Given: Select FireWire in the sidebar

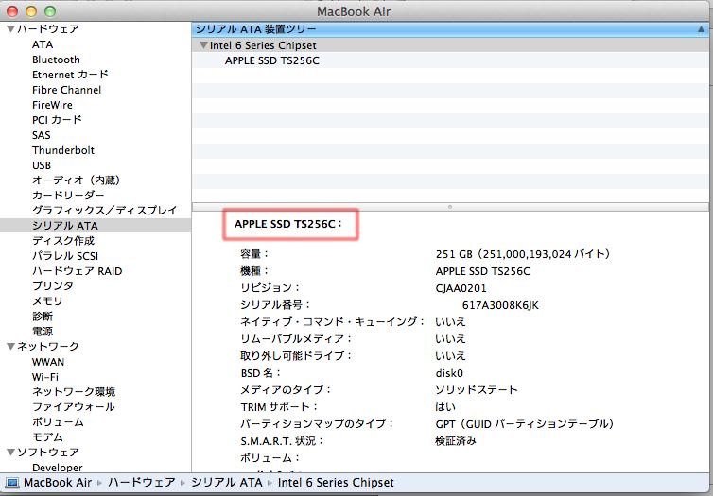Looking at the screenshot, I should 52,105.
